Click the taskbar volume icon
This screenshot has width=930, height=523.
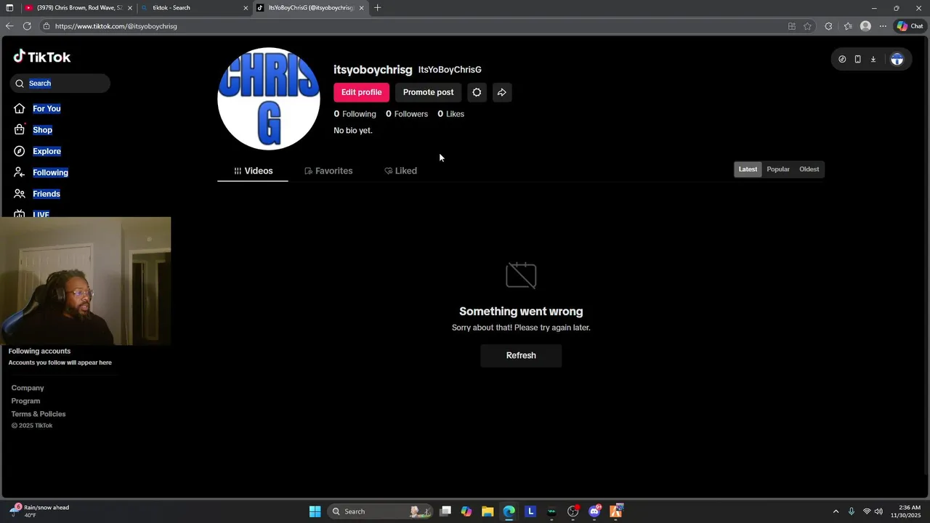pos(878,511)
